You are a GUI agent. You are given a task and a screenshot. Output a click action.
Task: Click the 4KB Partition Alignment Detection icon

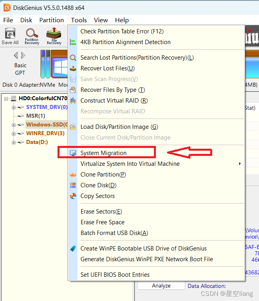pos(73,42)
